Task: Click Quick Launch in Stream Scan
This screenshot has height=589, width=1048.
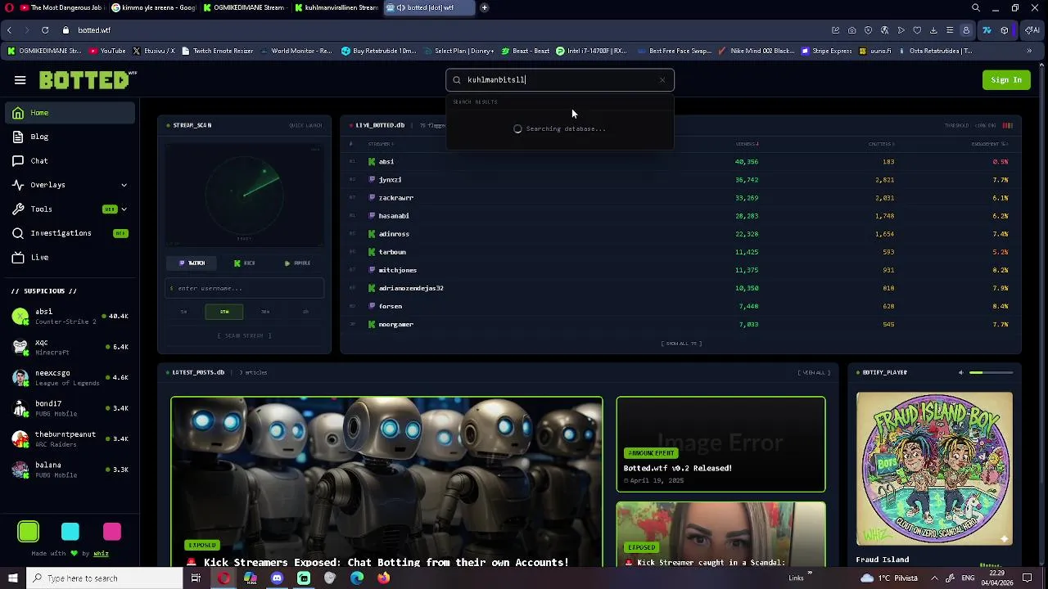Action: 305,125
